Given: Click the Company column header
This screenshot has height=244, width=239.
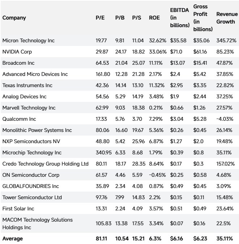Looking at the screenshot, I should [14, 18].
